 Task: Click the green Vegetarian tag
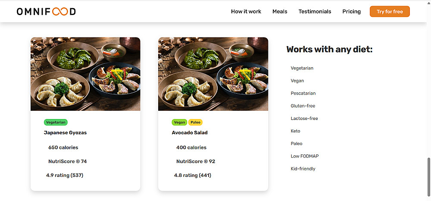click(x=56, y=122)
